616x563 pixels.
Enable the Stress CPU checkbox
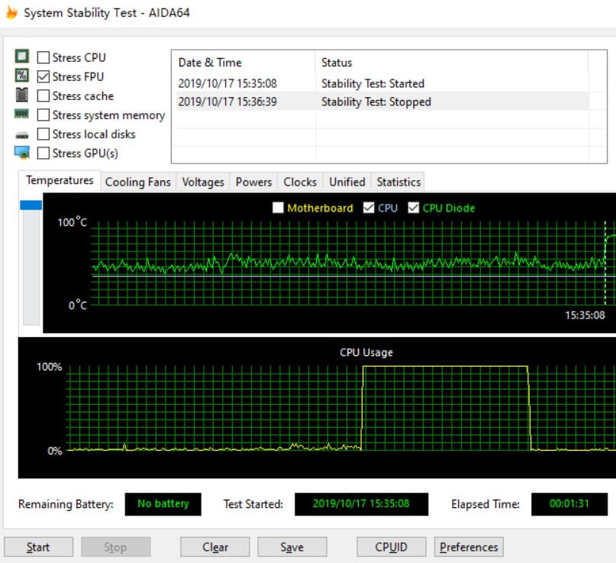(44, 57)
